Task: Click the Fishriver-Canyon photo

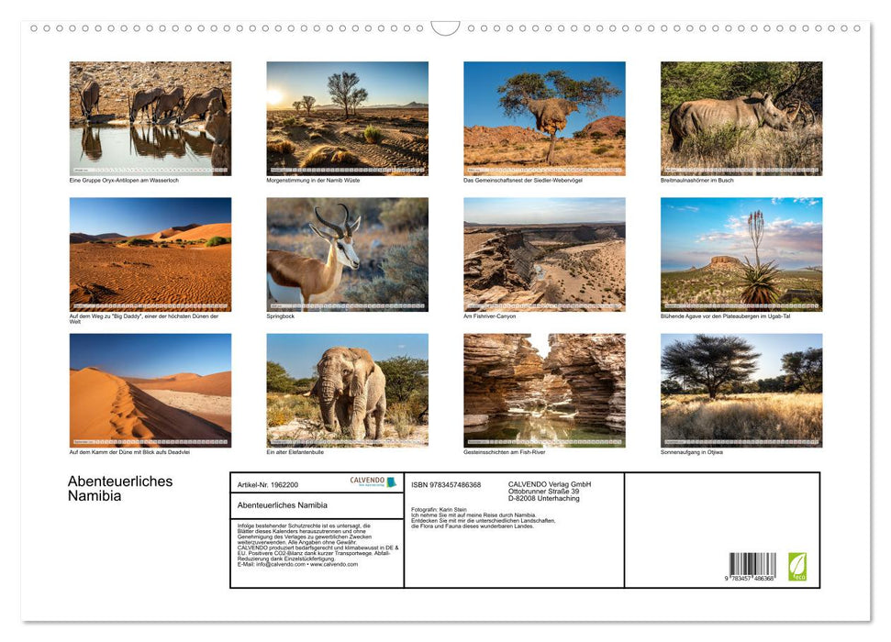Action: pyautogui.click(x=544, y=255)
